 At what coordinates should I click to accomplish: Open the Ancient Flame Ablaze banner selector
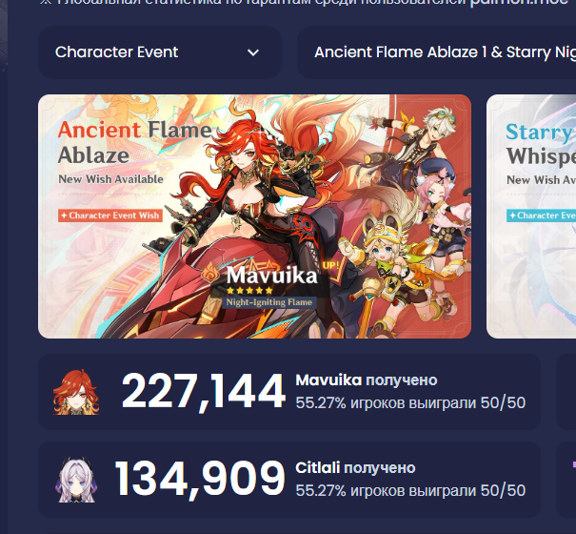pyautogui.click(x=436, y=52)
